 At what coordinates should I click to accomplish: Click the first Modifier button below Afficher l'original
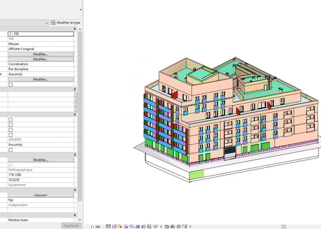[41, 54]
